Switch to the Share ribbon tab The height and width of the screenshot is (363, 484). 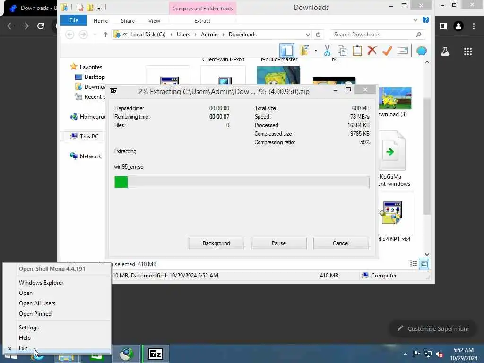click(128, 21)
